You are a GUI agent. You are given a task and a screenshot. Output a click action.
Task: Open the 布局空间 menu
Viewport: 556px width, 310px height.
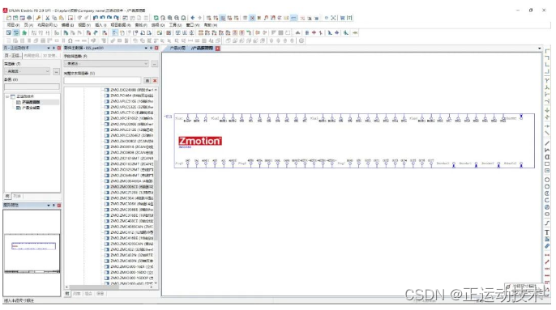point(47,25)
